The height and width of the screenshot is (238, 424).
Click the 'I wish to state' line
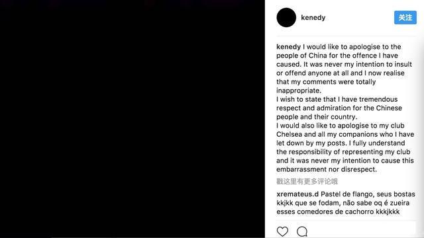[337, 99]
